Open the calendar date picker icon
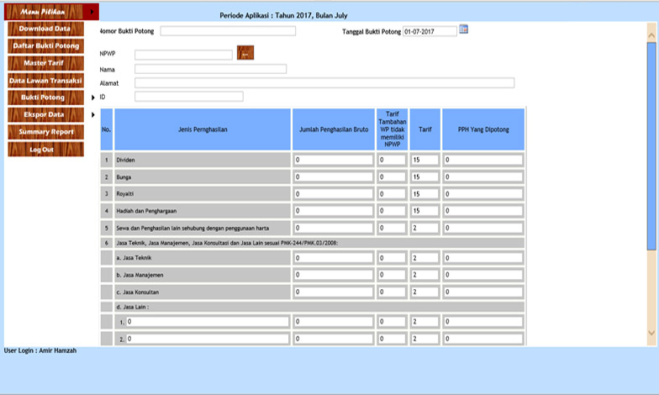 click(464, 30)
